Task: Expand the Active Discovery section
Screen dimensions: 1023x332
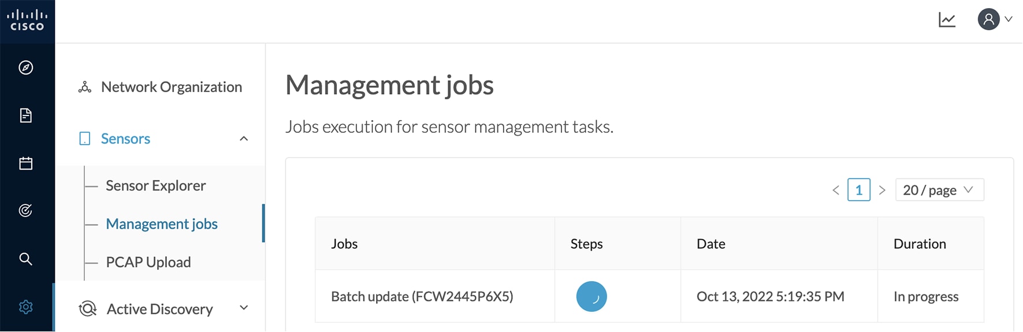Action: (x=244, y=308)
